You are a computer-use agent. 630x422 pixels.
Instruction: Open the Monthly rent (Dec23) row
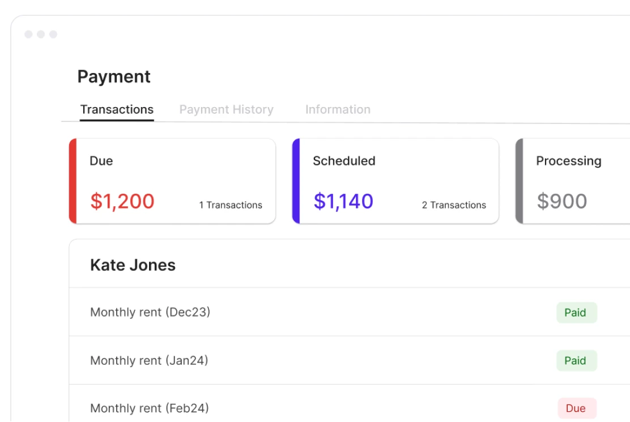click(150, 312)
